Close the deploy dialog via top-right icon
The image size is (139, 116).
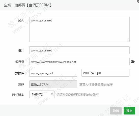pos(138,1)
